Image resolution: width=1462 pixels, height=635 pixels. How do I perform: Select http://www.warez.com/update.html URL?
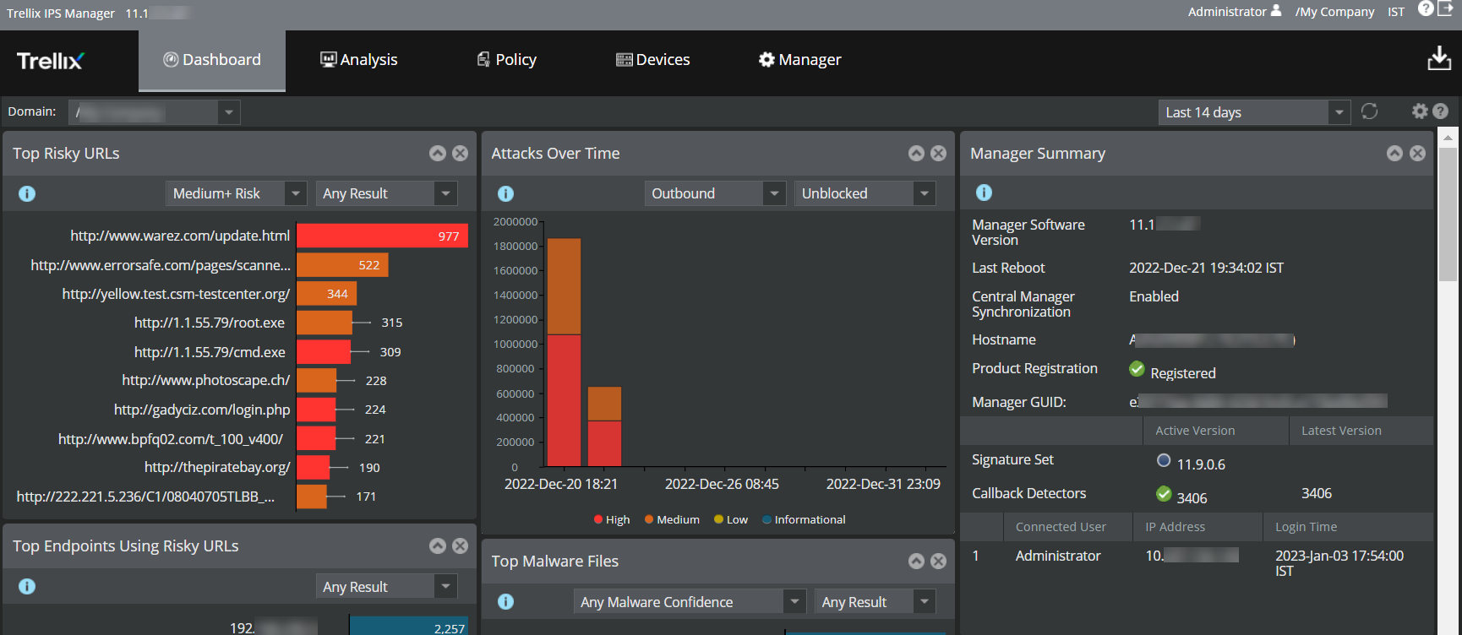[180, 236]
